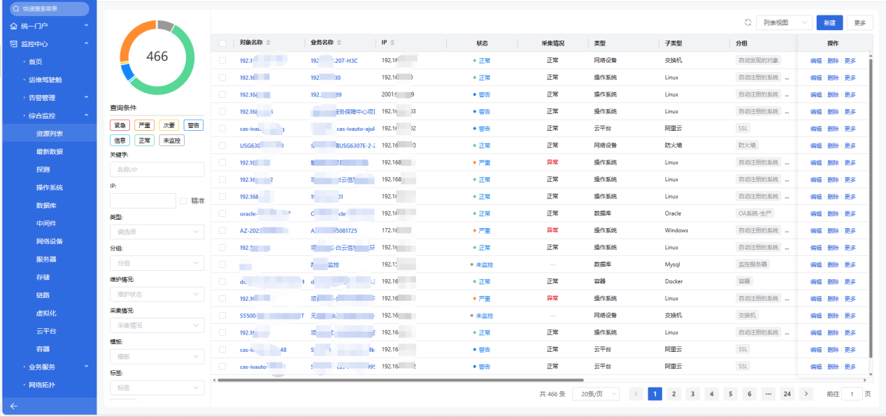Click the blue 新建 button
Viewport: 886px width, 417px height.
pos(829,23)
